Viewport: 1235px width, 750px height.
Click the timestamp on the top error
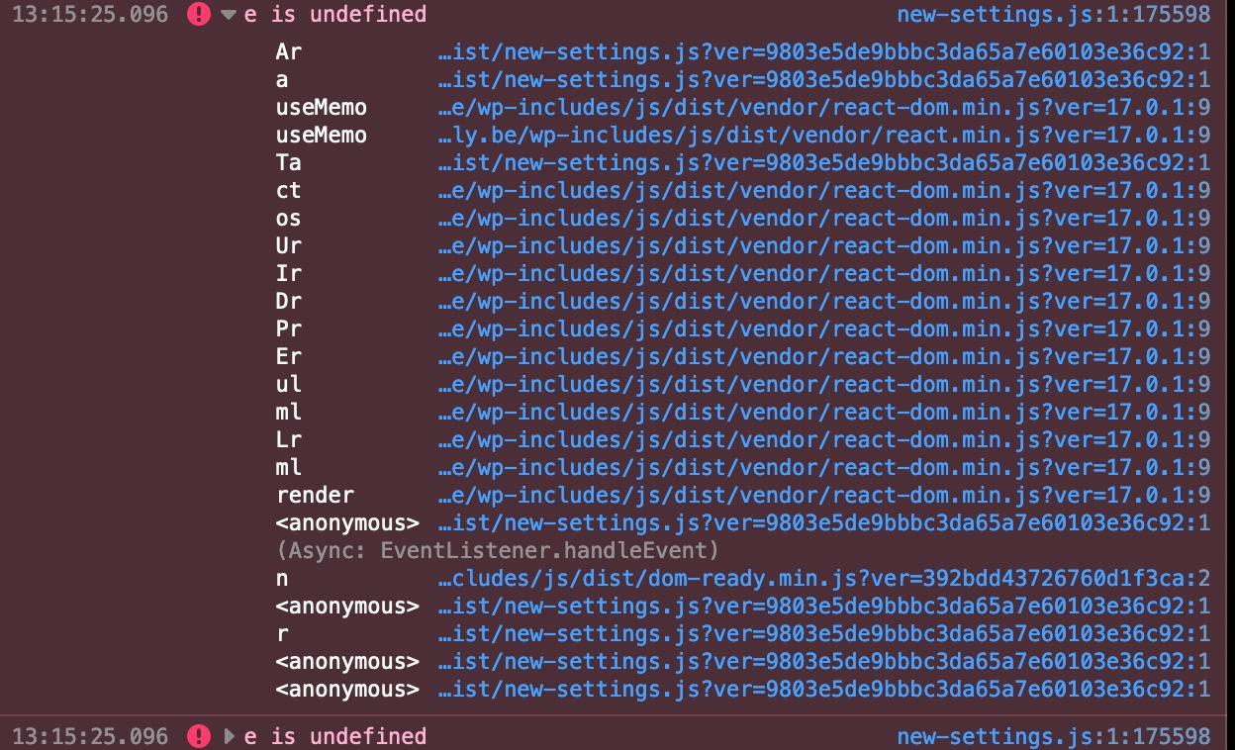(x=89, y=15)
